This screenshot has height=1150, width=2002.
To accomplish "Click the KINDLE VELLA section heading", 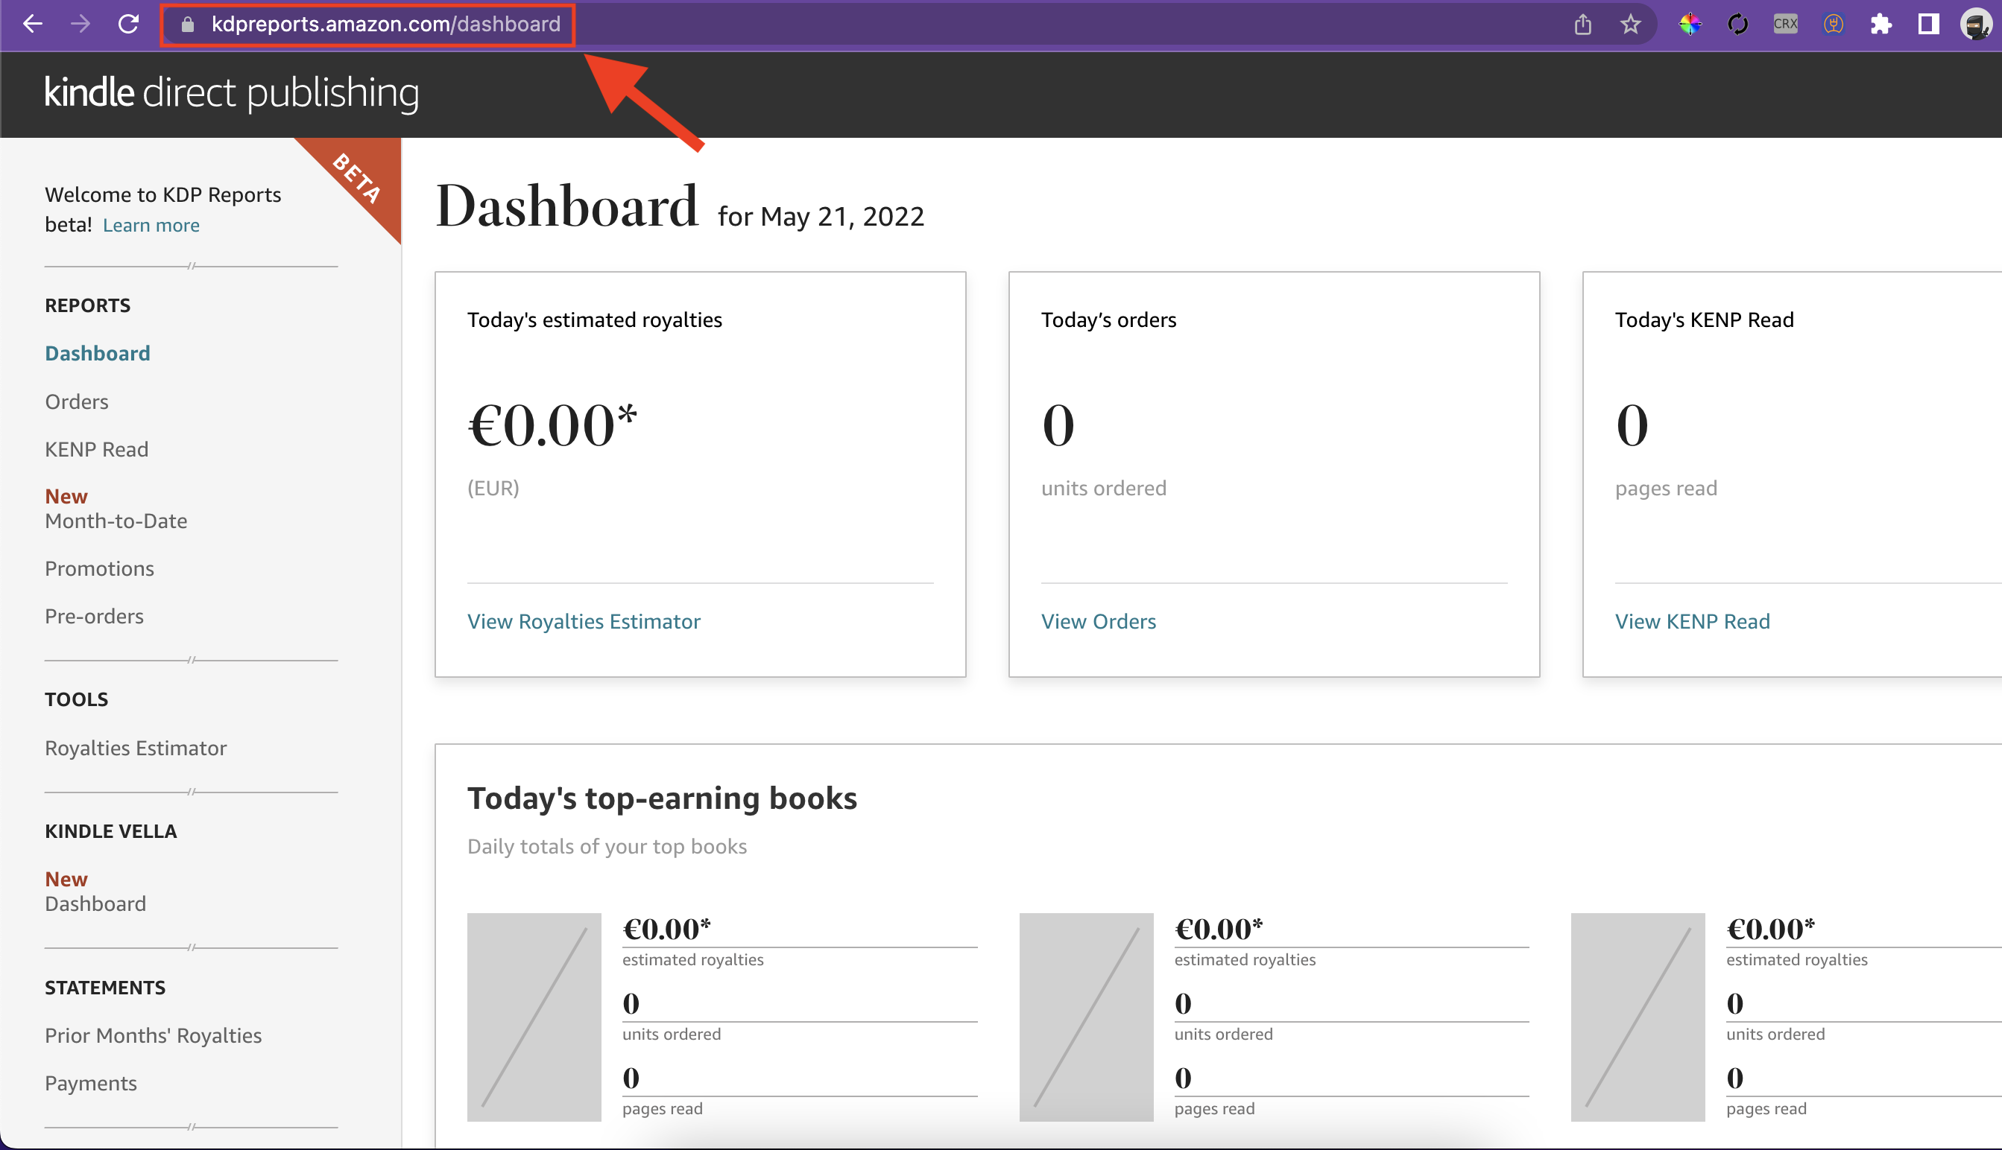I will [x=110, y=831].
